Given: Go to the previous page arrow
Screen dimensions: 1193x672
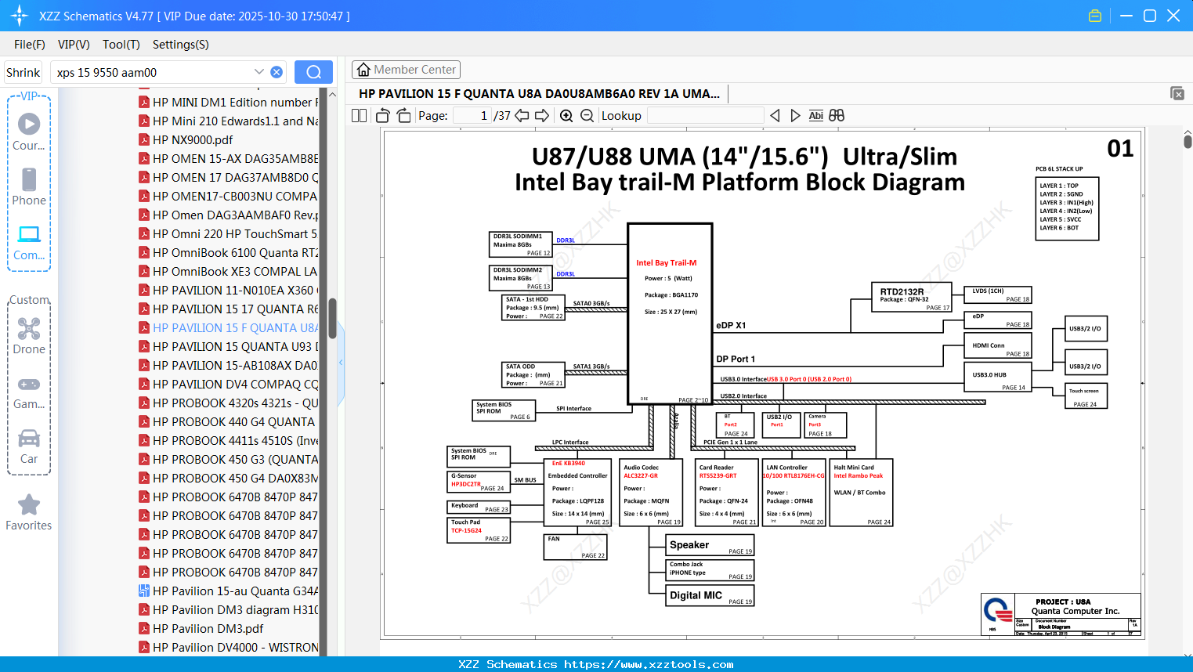Looking at the screenshot, I should pyautogui.click(x=522, y=116).
